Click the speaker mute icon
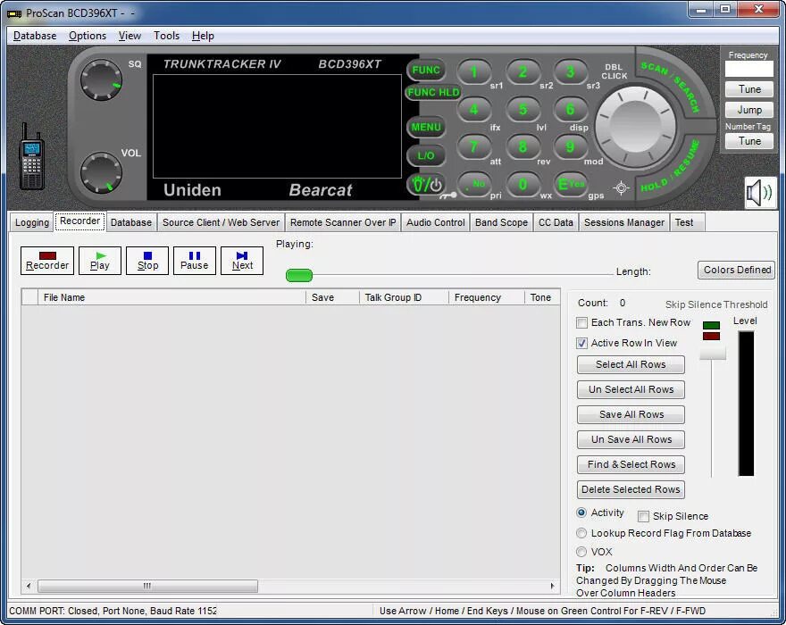 point(760,193)
